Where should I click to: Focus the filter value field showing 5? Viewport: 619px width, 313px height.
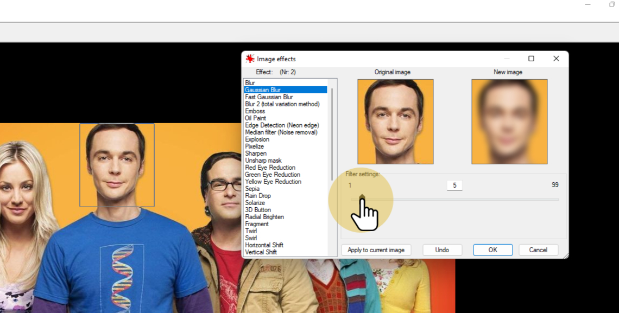tap(454, 186)
